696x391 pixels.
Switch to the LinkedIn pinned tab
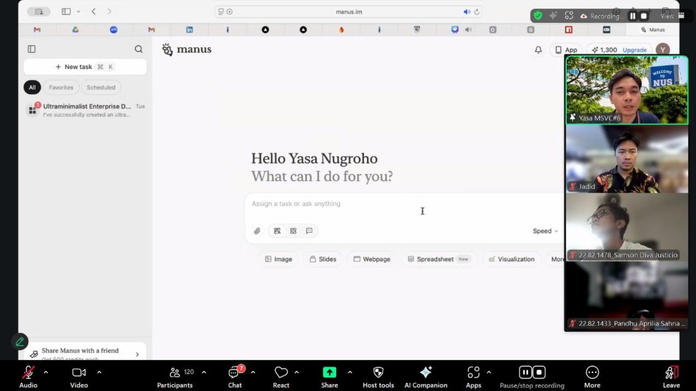coord(190,30)
